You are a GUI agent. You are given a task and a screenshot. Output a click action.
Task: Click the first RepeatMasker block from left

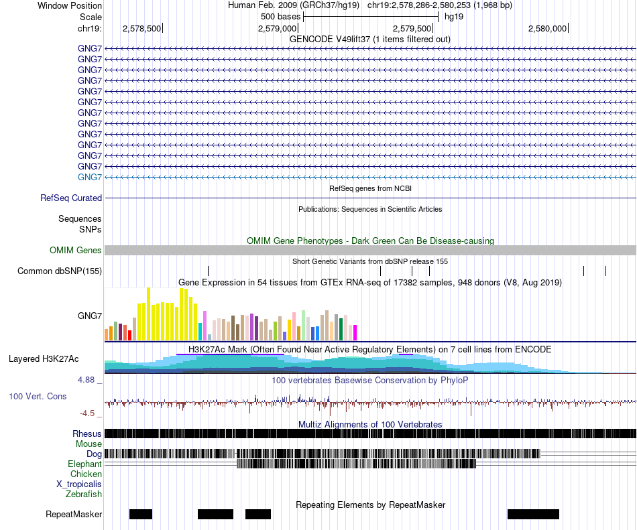pyautogui.click(x=141, y=514)
